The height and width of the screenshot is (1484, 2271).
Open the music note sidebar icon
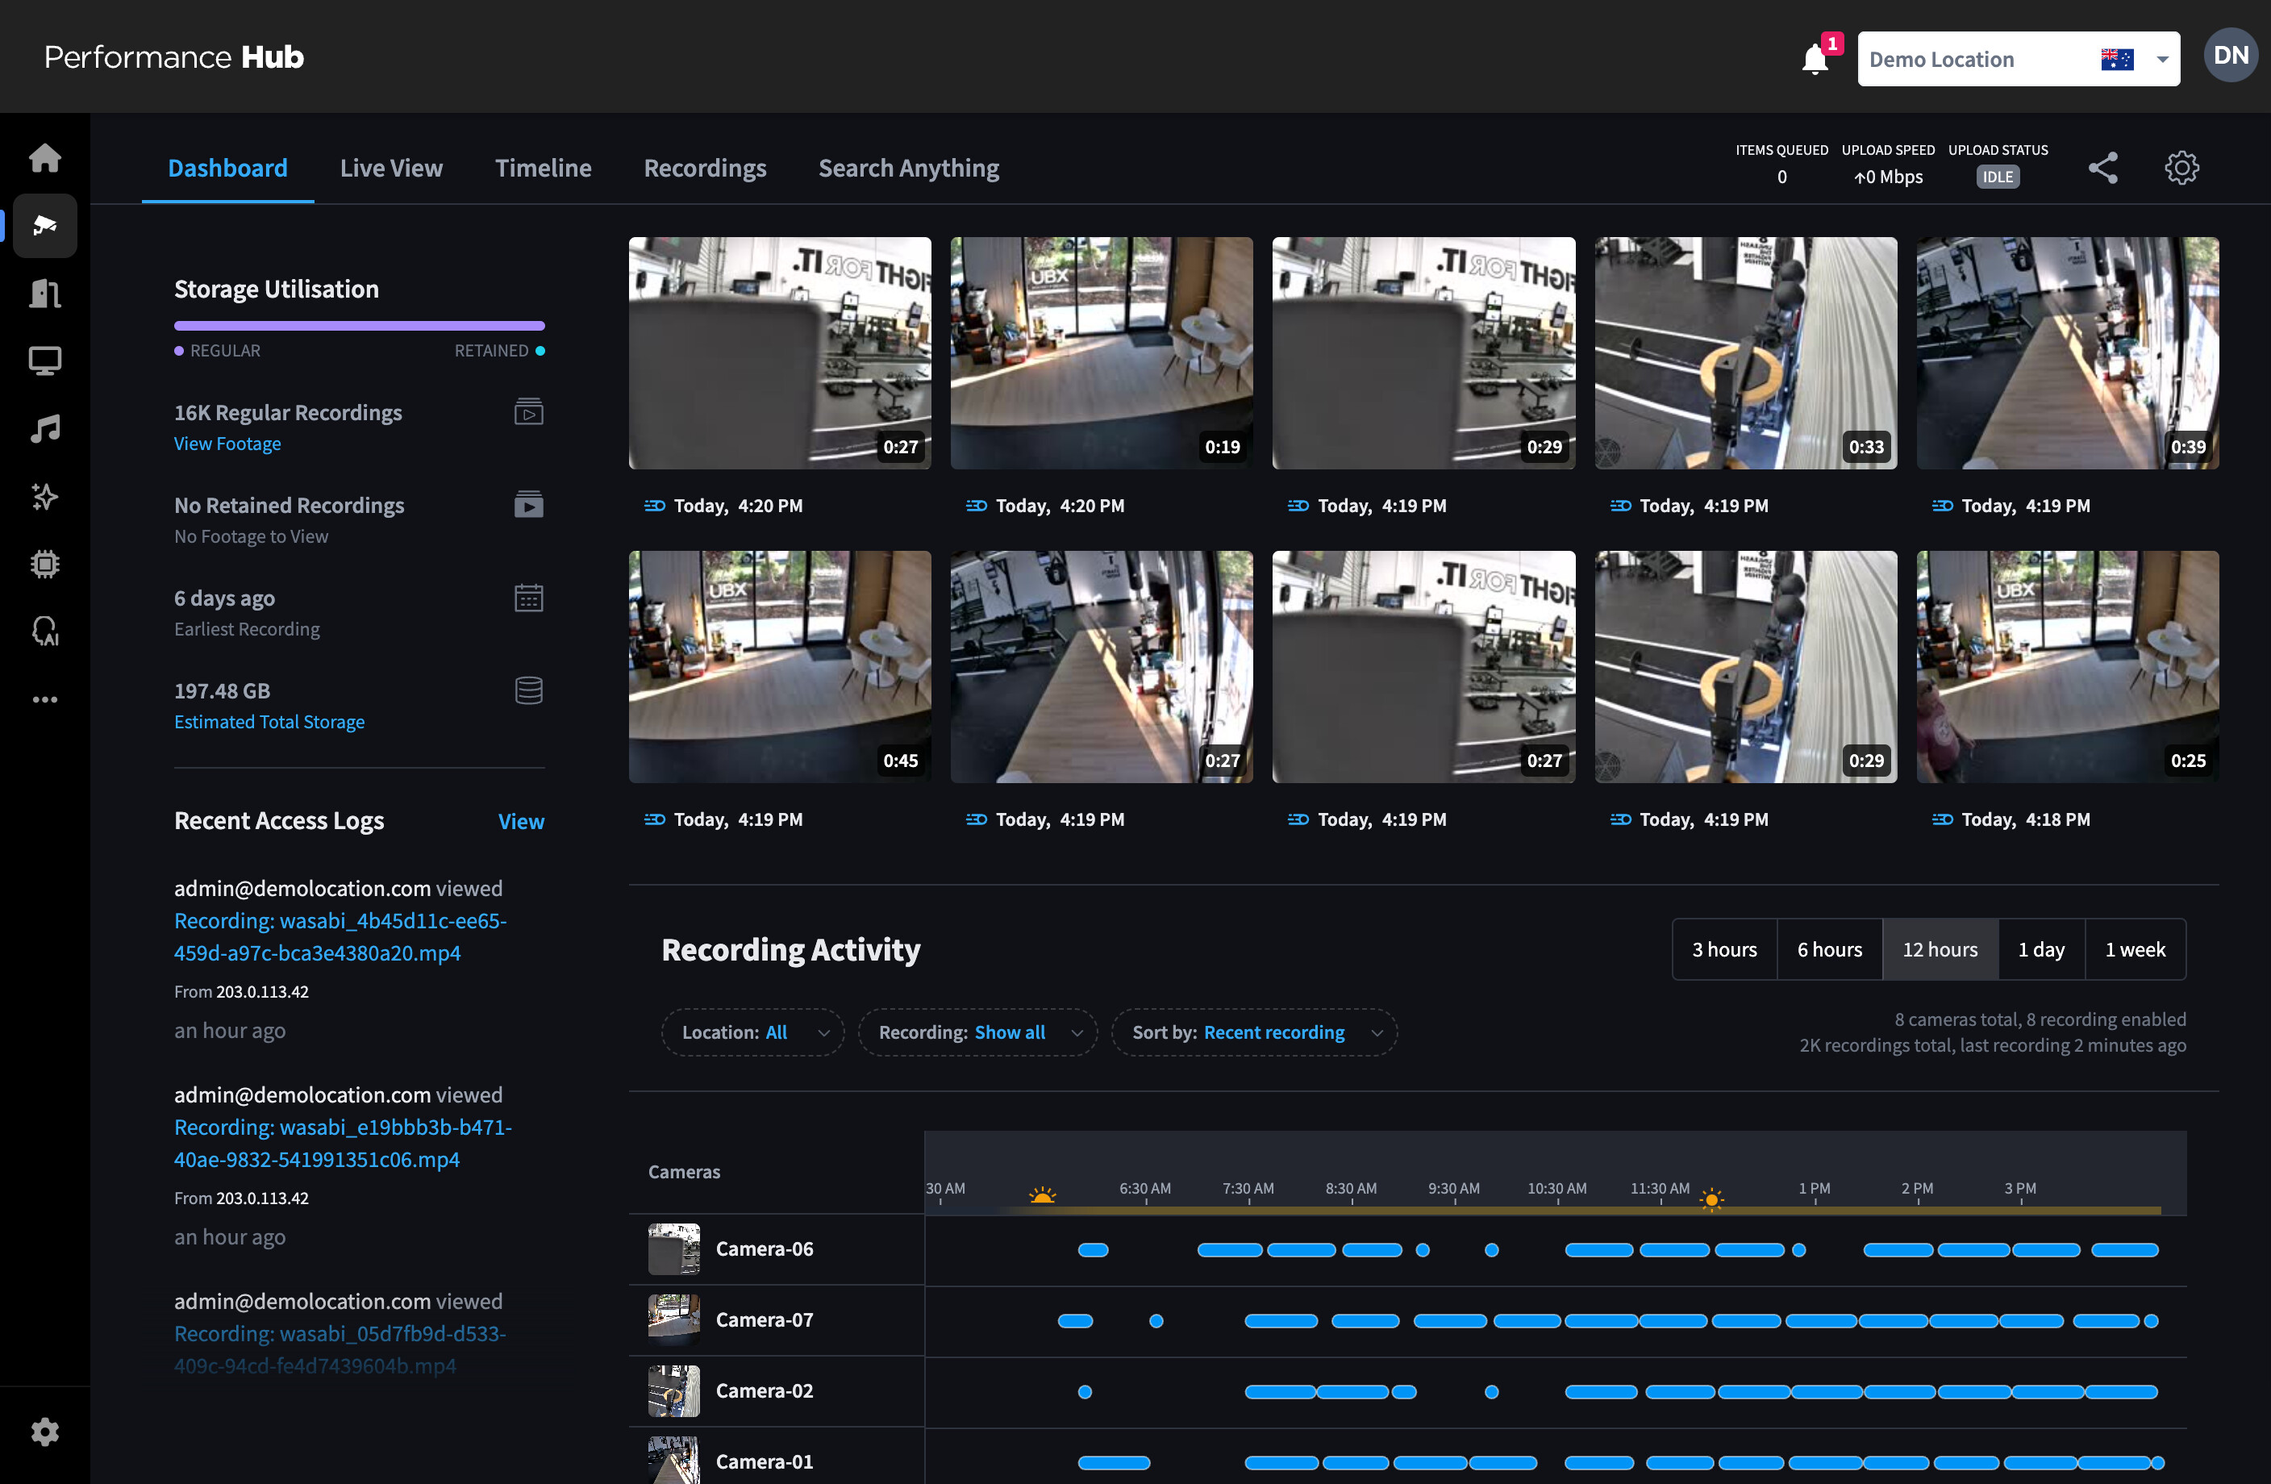click(45, 428)
